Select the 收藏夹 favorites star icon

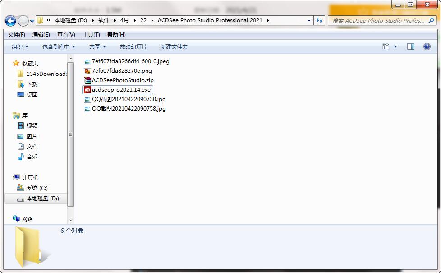coord(16,63)
